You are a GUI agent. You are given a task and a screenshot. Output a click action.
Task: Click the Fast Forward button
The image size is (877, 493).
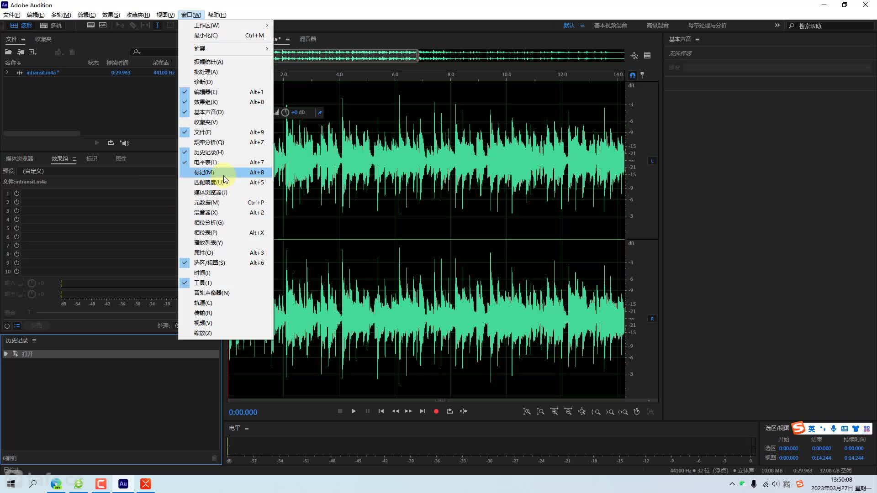pos(408,411)
